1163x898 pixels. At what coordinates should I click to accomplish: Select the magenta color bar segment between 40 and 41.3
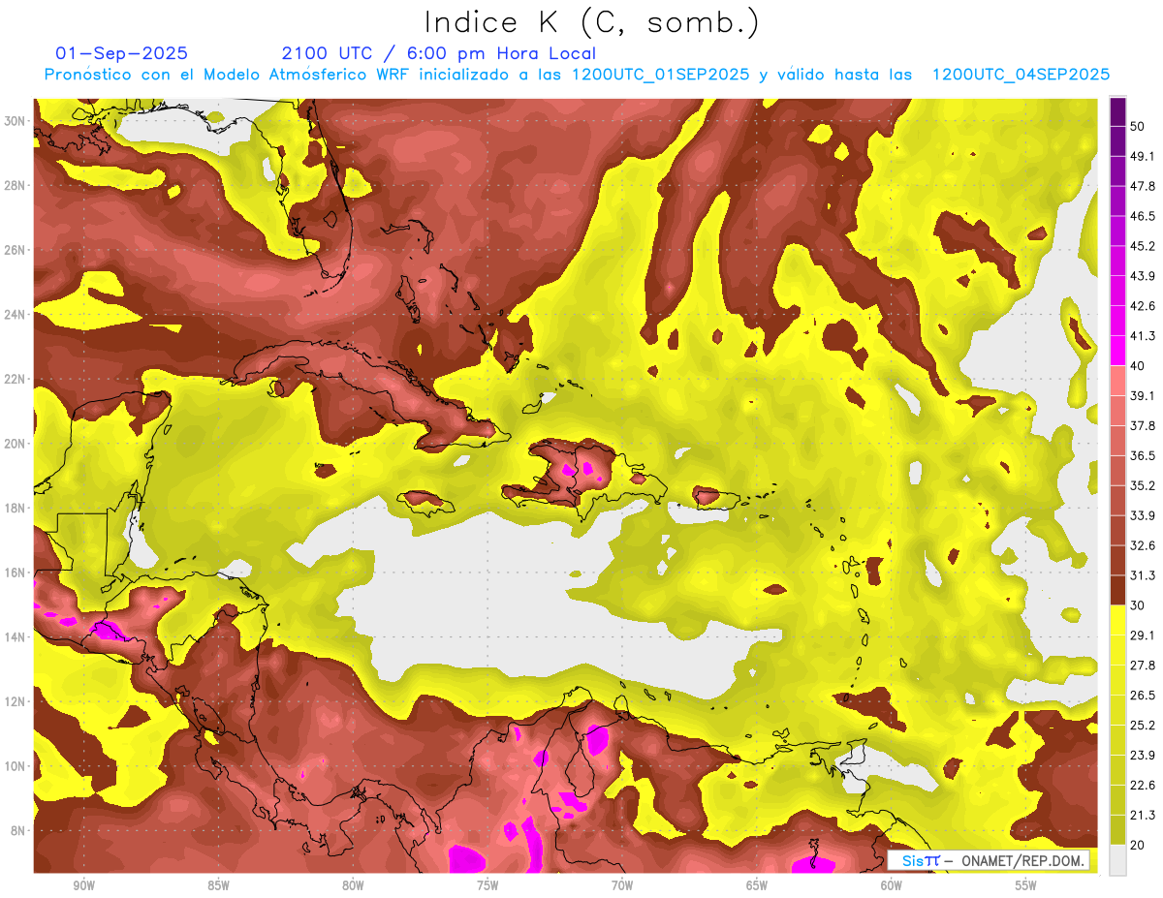[1117, 350]
